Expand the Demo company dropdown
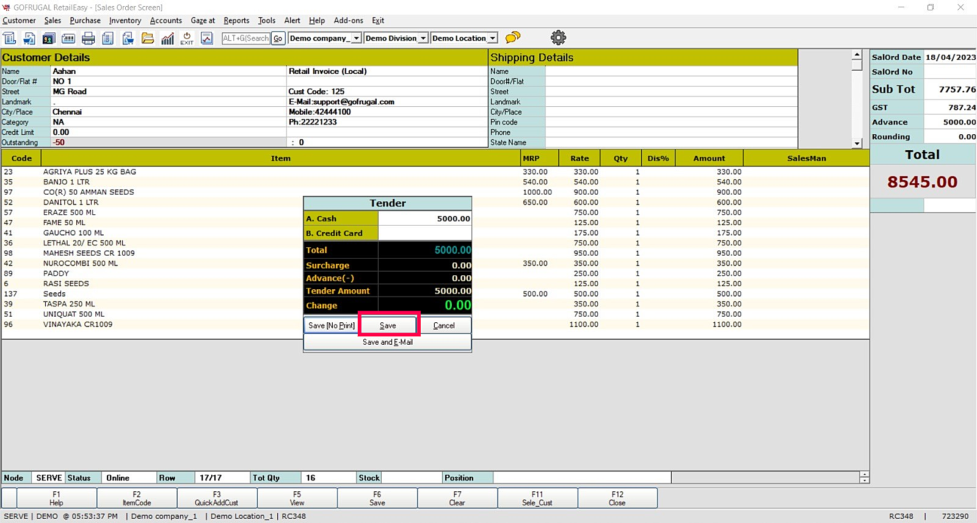The image size is (977, 523). (356, 38)
